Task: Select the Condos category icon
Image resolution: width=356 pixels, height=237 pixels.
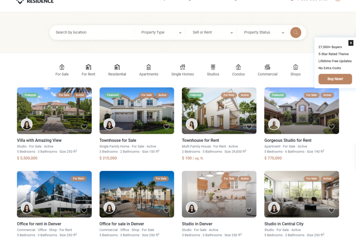Action: [238, 67]
